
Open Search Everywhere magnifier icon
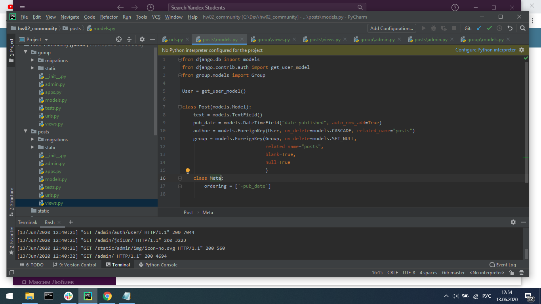[x=522, y=28]
